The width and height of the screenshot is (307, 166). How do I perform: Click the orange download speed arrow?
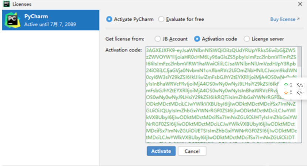click(x=286, y=92)
